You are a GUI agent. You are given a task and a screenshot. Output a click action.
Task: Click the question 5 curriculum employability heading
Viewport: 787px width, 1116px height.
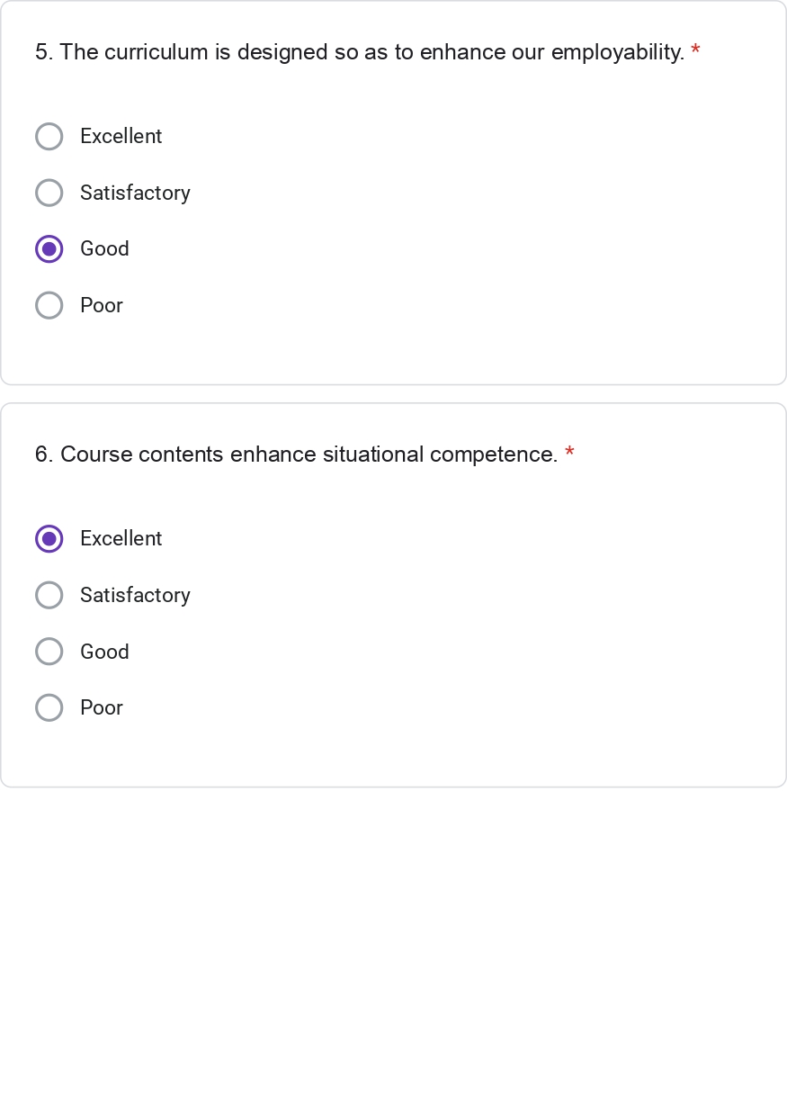[360, 52]
